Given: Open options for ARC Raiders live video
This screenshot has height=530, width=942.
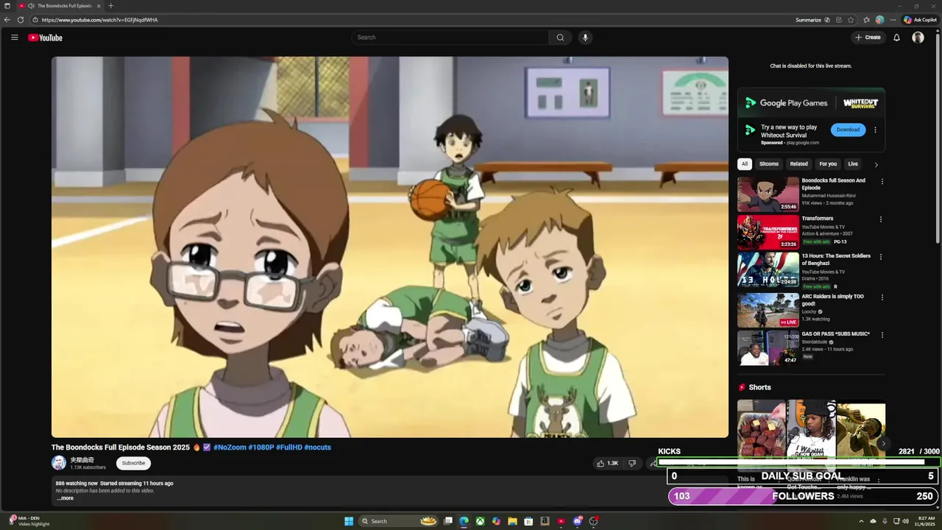Looking at the screenshot, I should [882, 297].
